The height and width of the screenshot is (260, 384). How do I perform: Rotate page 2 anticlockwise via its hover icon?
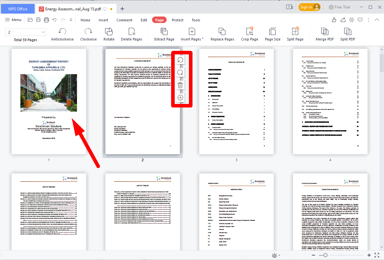[180, 60]
